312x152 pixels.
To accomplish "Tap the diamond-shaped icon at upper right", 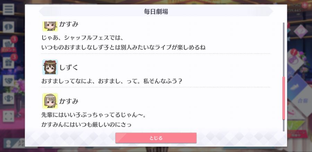I will click(x=300, y=32).
